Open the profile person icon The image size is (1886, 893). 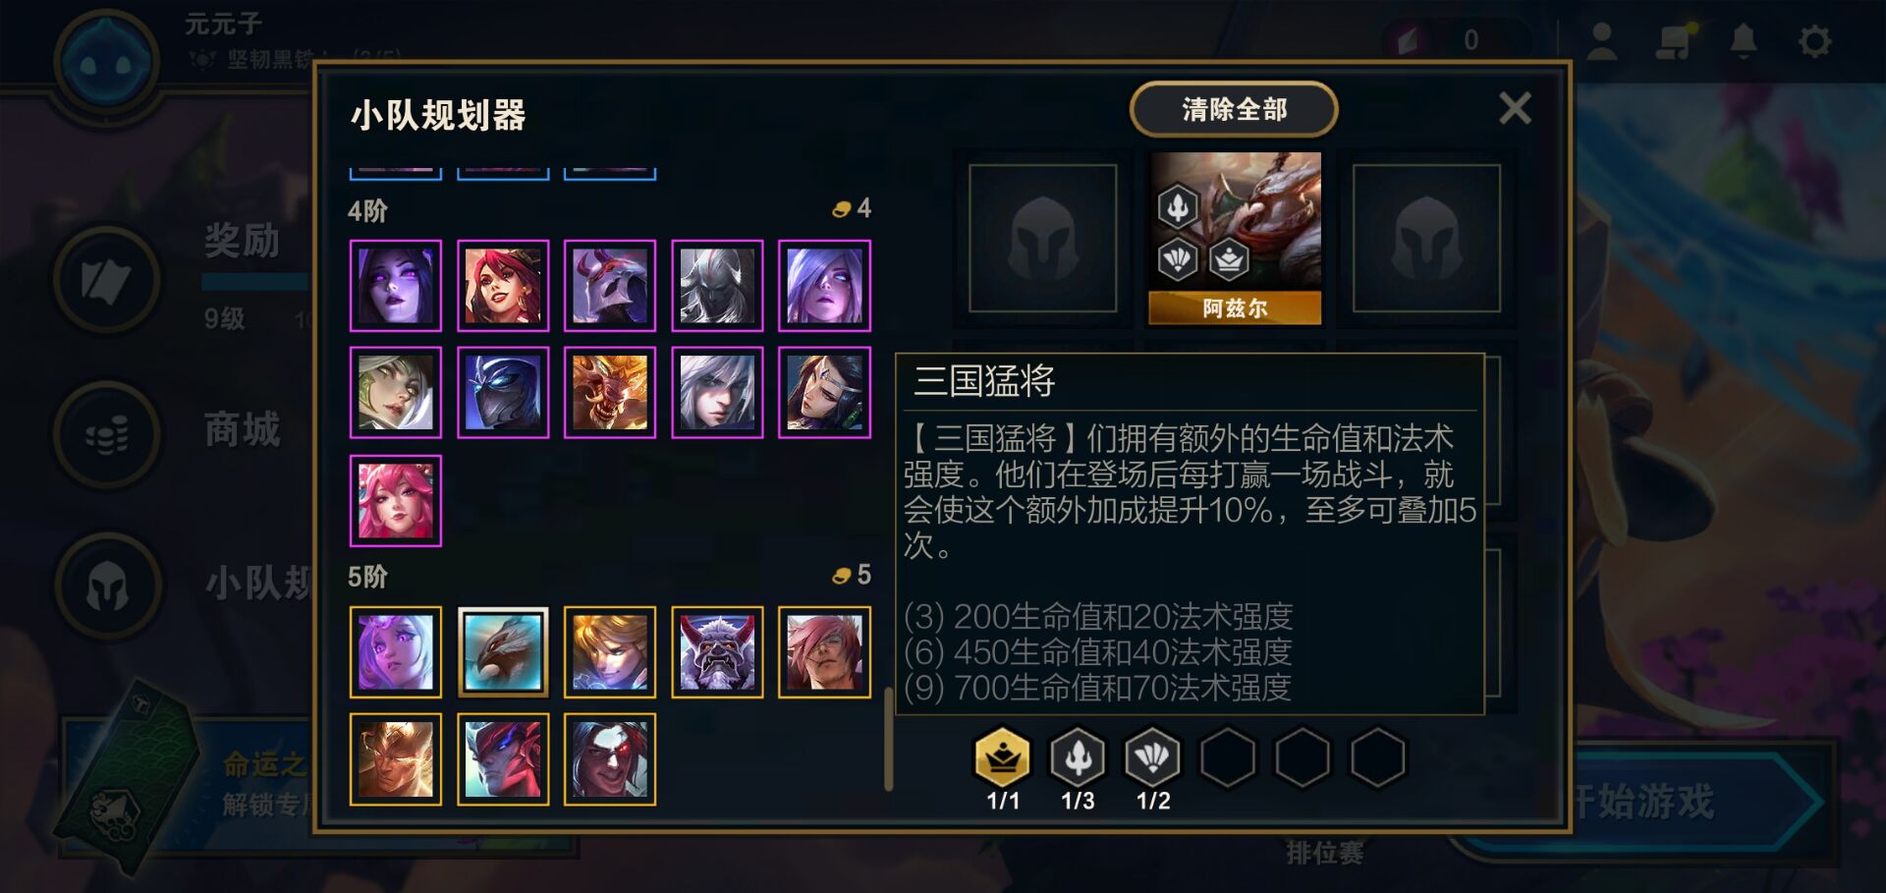click(1602, 41)
